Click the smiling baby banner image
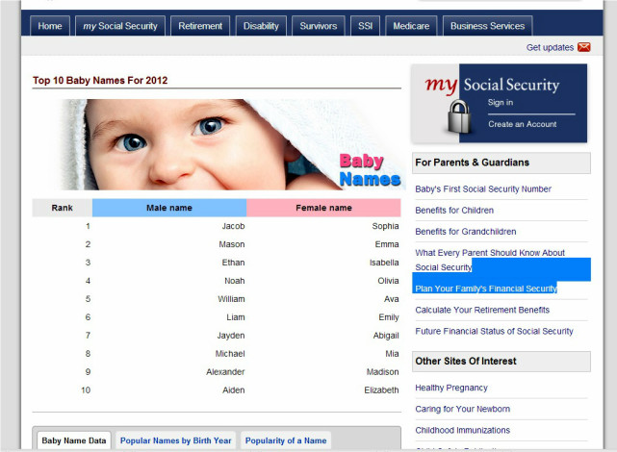 [x=218, y=144]
